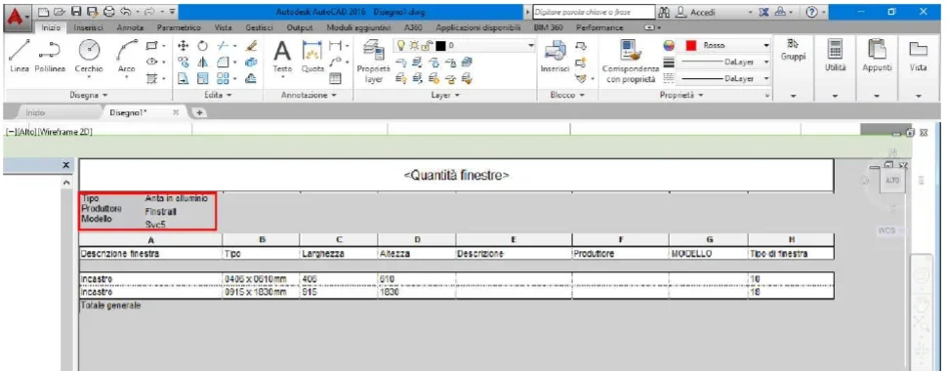Expand the Blocco panel
948x371 pixels.
point(566,95)
